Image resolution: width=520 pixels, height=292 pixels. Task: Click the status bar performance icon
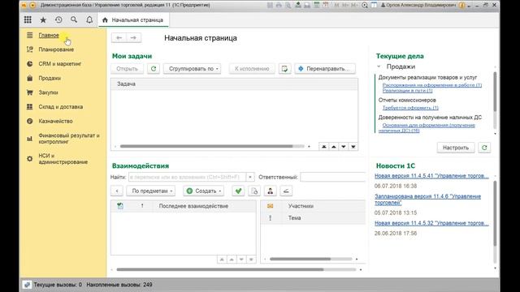pyautogui.click(x=27, y=285)
